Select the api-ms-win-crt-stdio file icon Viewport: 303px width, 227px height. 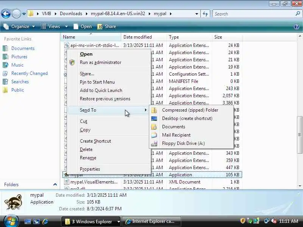coord(67,45)
